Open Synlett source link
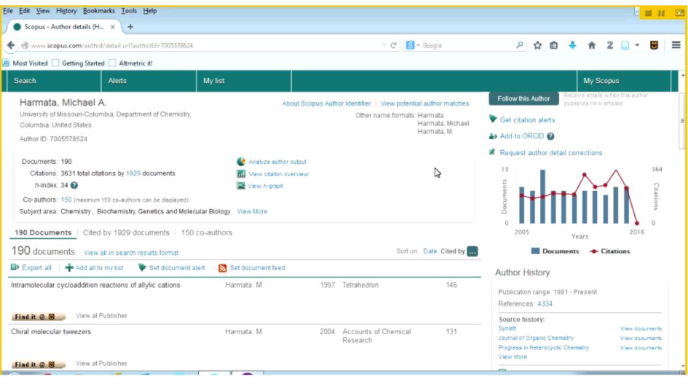Viewport: 688px width, 387px height. click(507, 328)
